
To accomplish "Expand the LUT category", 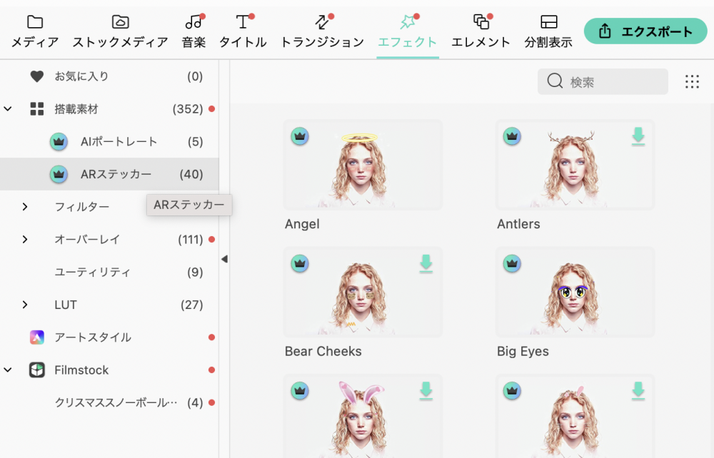I will point(25,305).
